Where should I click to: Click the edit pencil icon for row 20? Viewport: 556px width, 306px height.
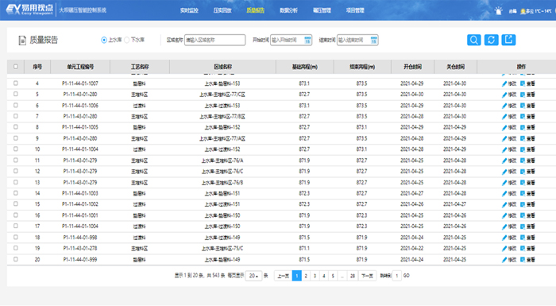coord(504,260)
